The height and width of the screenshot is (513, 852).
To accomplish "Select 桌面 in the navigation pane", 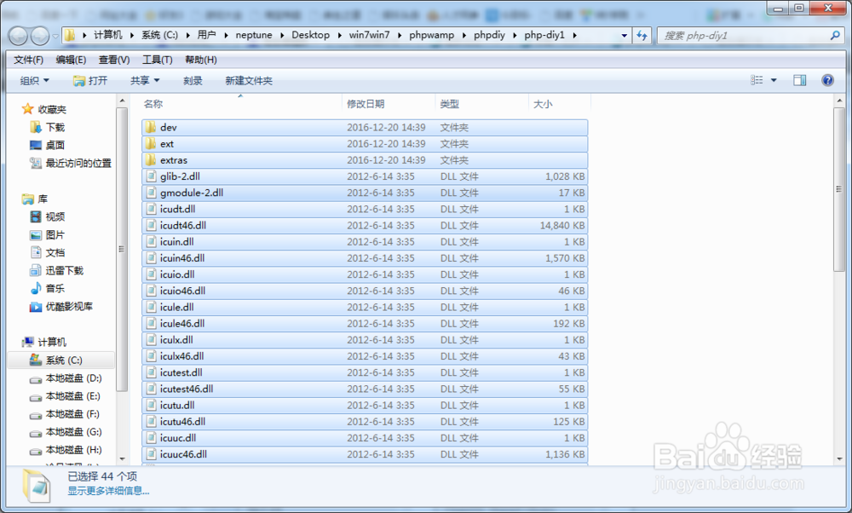I will [55, 145].
